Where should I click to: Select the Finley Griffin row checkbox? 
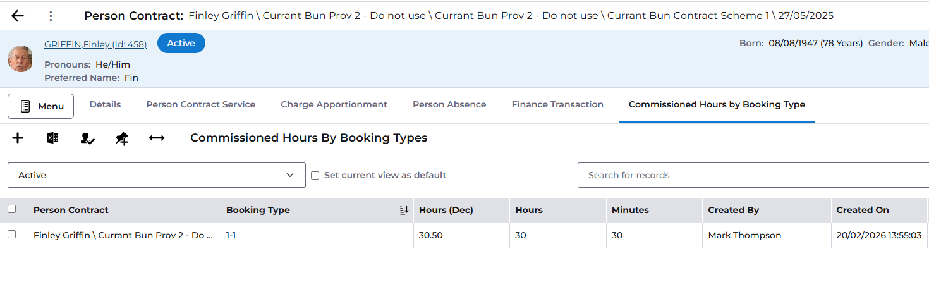click(11, 235)
